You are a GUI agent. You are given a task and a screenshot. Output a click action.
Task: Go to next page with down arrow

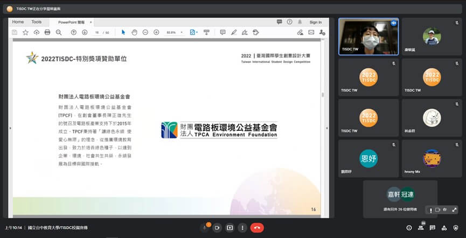click(x=85, y=32)
